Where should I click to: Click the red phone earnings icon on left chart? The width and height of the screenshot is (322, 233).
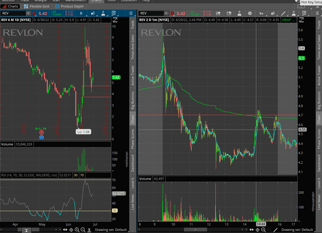pyautogui.click(x=41, y=133)
